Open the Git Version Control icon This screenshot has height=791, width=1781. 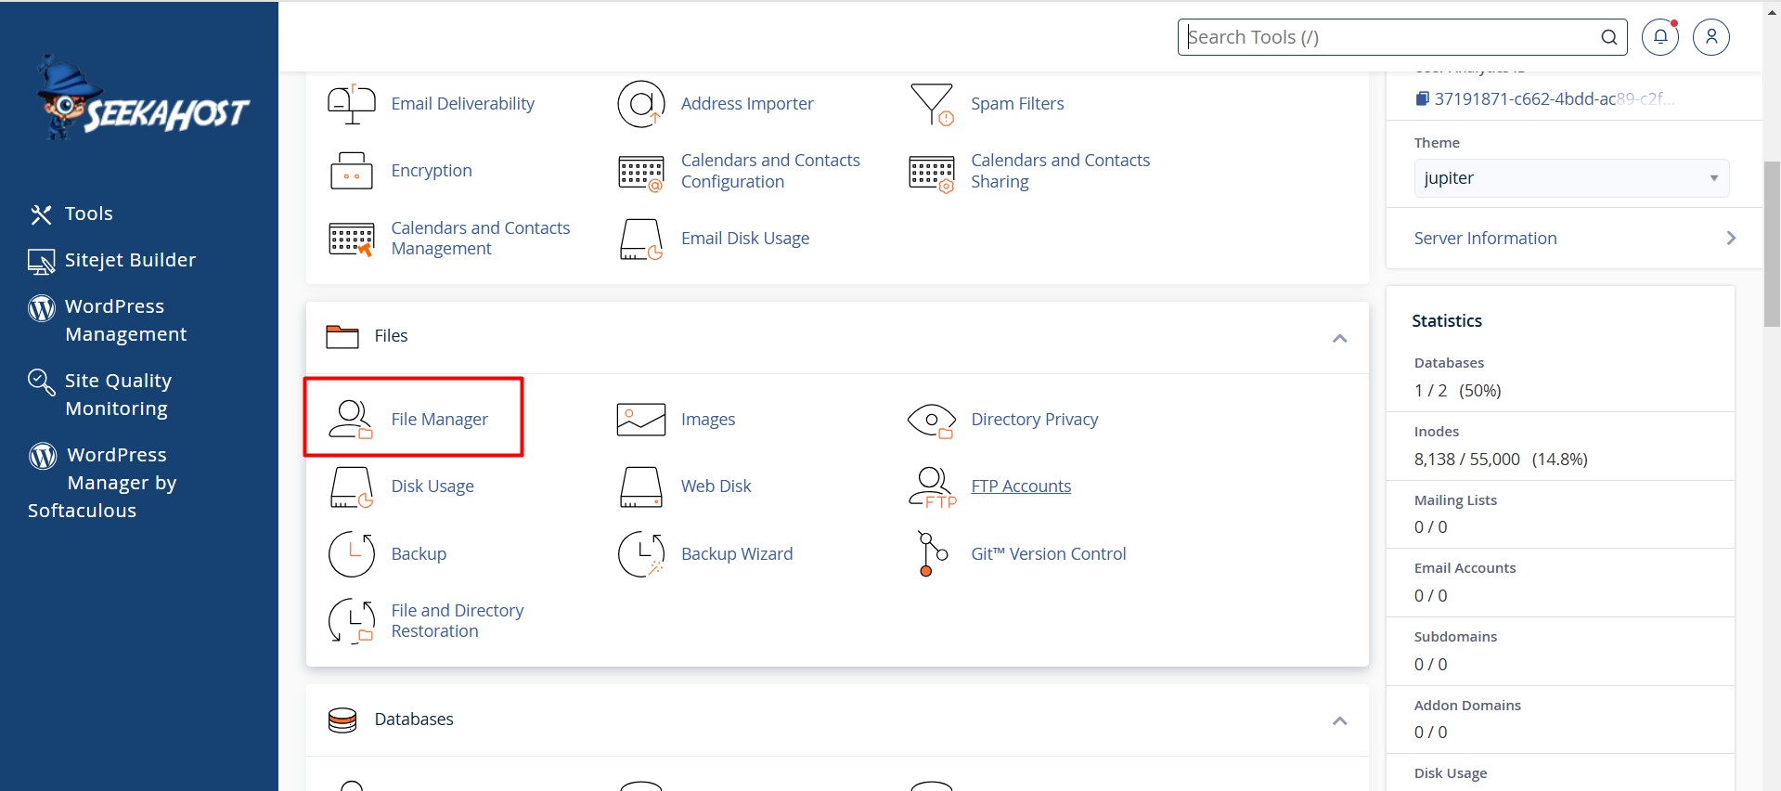[x=932, y=554]
